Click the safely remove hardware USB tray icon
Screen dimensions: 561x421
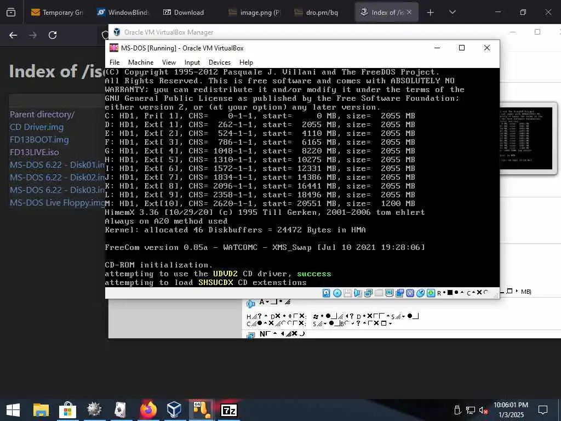tap(457, 410)
